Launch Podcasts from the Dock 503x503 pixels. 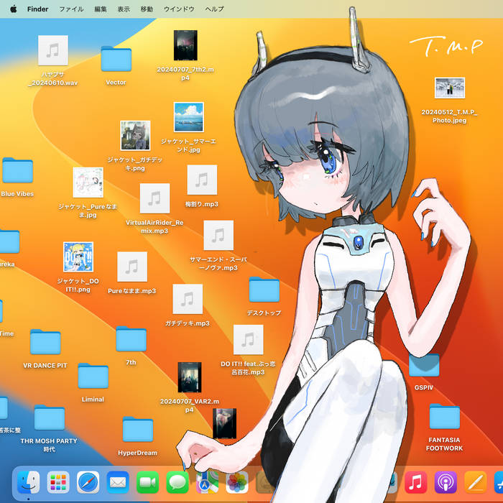tap(446, 482)
